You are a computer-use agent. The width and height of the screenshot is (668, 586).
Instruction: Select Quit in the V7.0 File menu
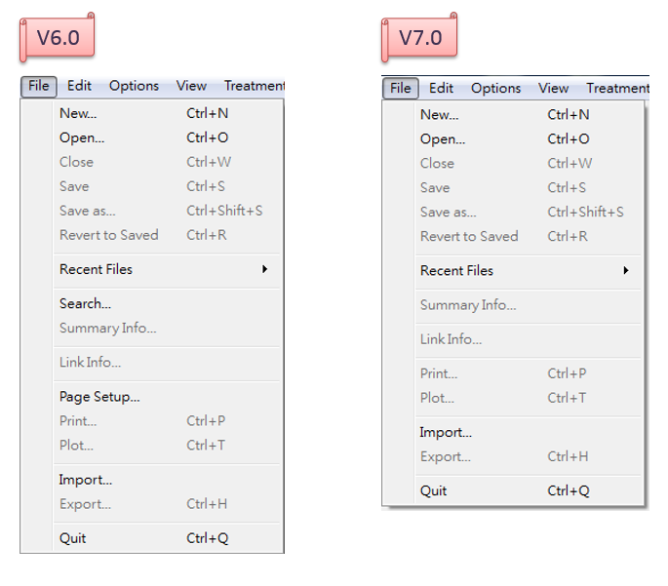click(434, 490)
